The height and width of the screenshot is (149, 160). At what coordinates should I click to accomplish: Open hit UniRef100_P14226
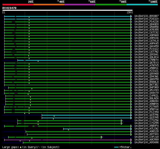click(x=146, y=22)
